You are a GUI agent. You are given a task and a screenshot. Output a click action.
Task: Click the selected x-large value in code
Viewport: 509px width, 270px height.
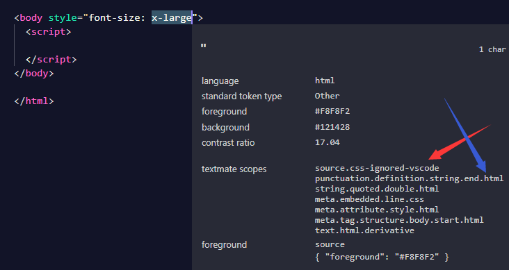tap(172, 17)
